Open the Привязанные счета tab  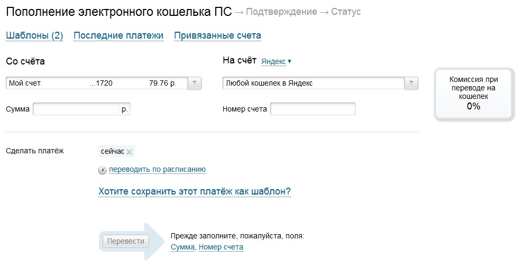(217, 35)
